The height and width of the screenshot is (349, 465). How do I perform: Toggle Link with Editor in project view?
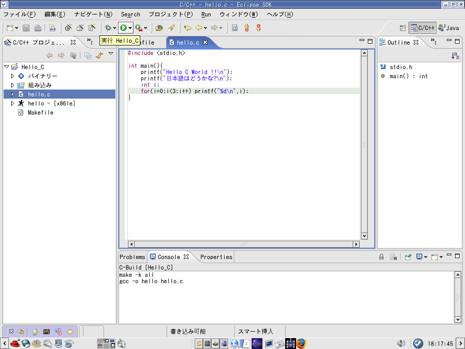point(99,55)
